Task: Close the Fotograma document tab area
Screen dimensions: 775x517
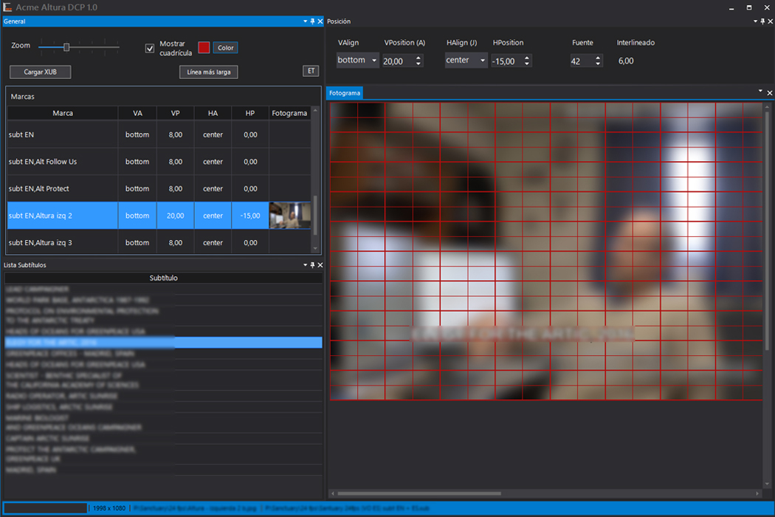Action: (769, 93)
